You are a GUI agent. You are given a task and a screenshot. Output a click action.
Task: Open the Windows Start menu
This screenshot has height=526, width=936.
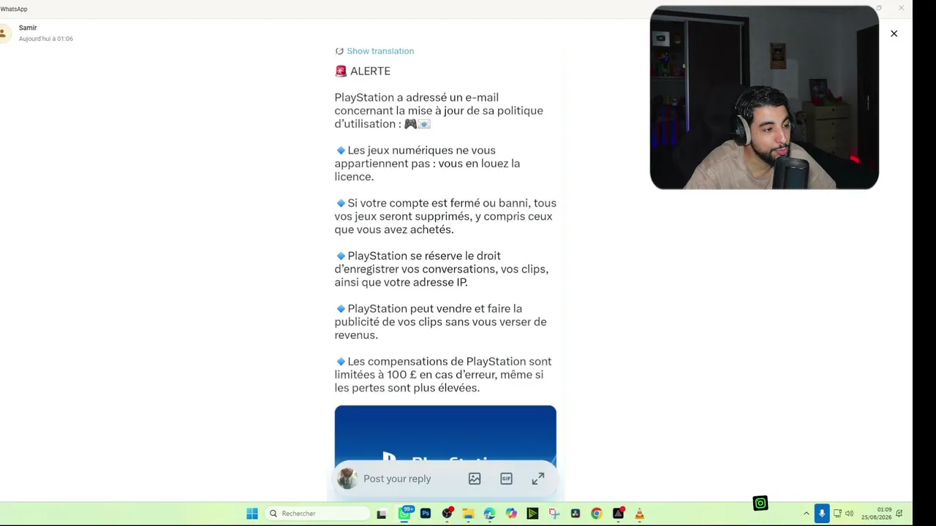coord(252,514)
